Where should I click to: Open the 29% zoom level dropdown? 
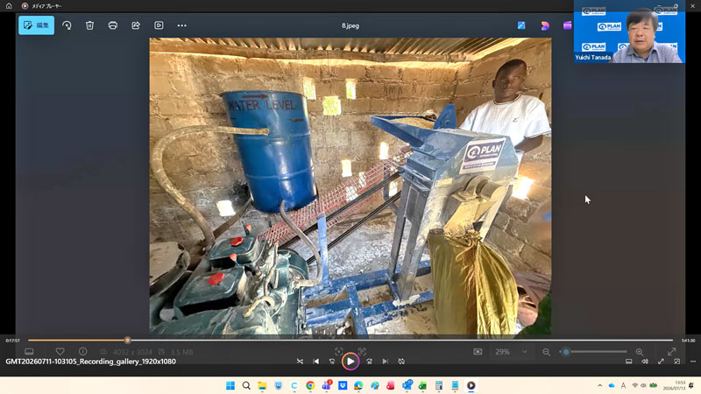[x=512, y=352]
